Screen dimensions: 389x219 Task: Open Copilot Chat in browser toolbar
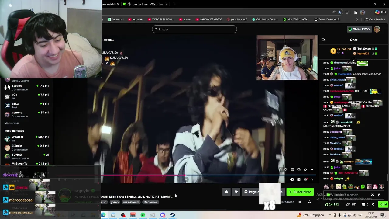(x=380, y=12)
